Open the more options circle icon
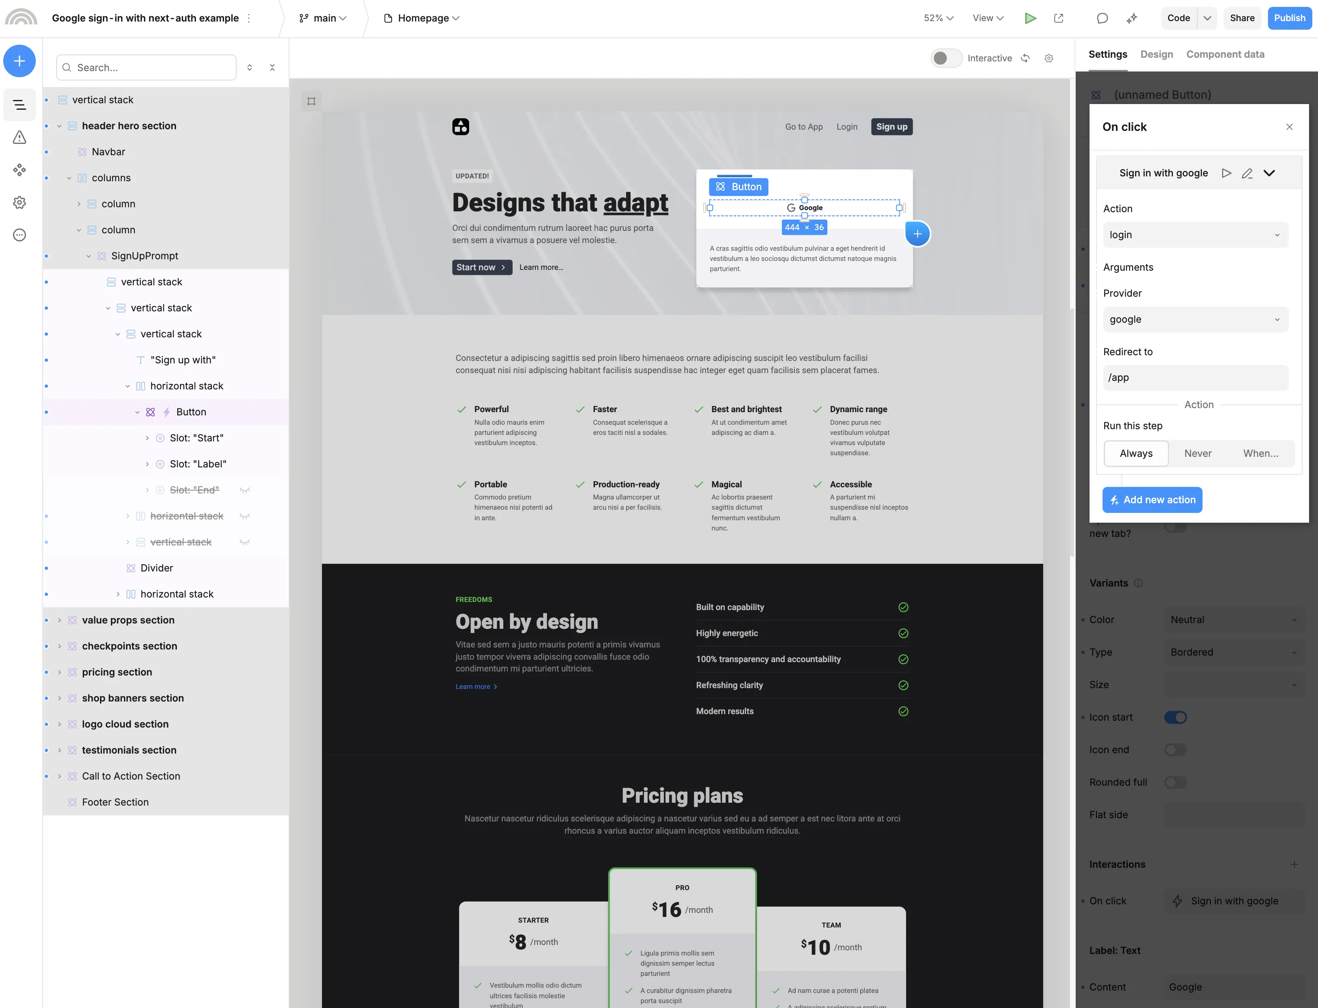This screenshot has height=1008, width=1318. click(x=19, y=235)
